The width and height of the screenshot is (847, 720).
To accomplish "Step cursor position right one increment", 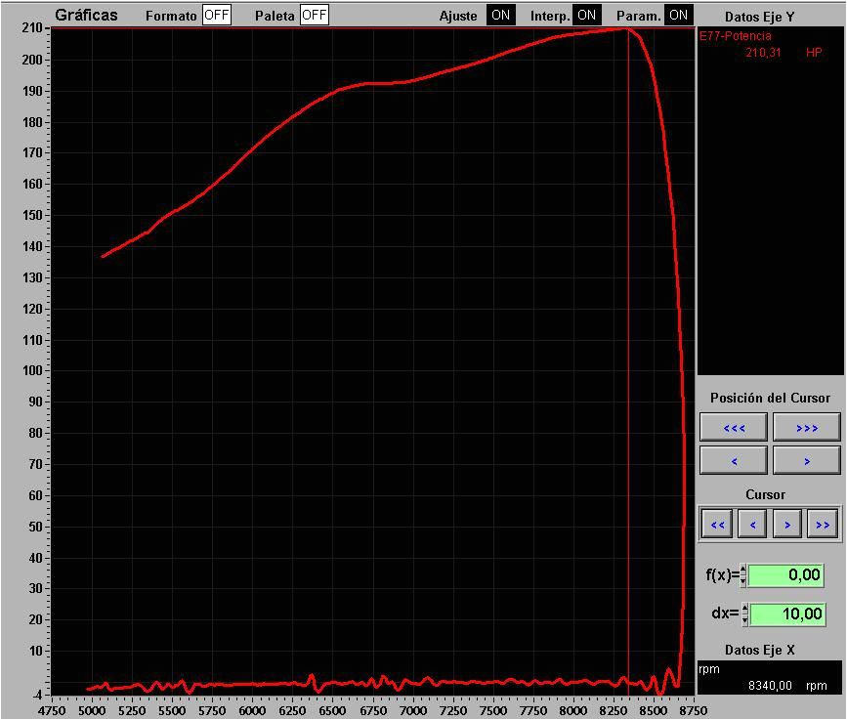I will point(806,460).
